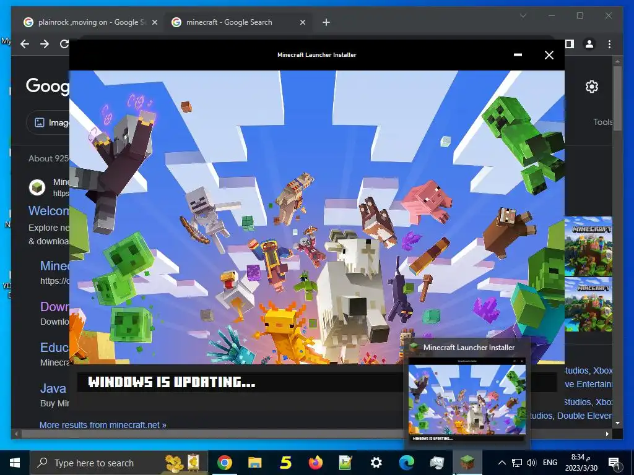The width and height of the screenshot is (634, 475).
Task: Open the green notepad app on taskbar
Action: pyautogui.click(x=345, y=463)
